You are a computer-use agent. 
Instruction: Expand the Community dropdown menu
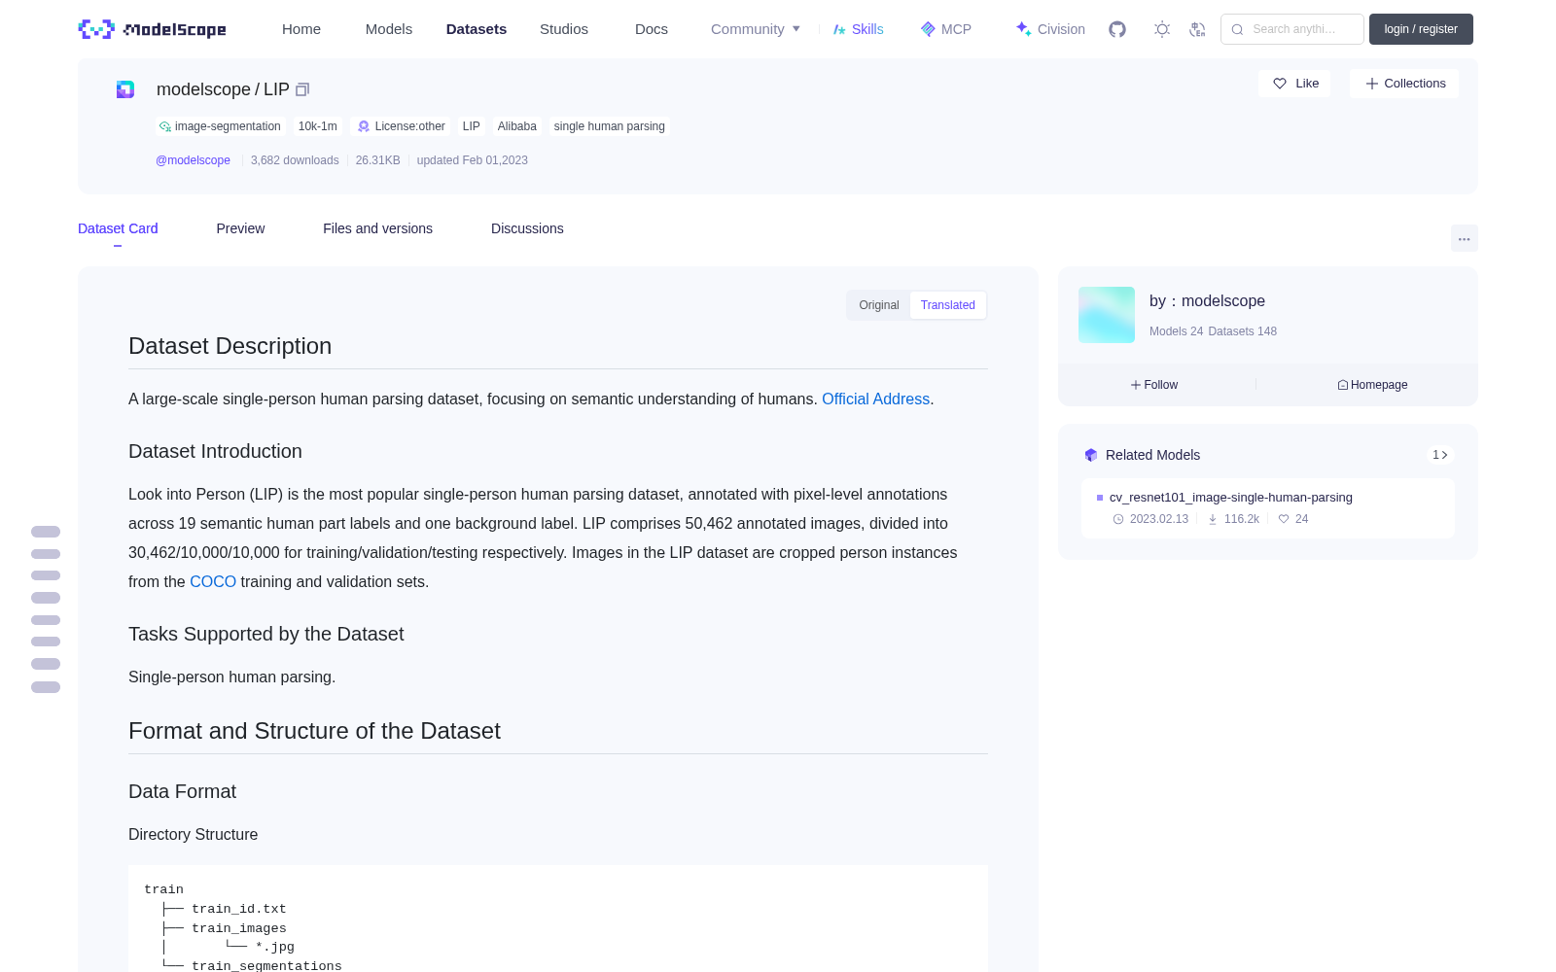coord(756,29)
